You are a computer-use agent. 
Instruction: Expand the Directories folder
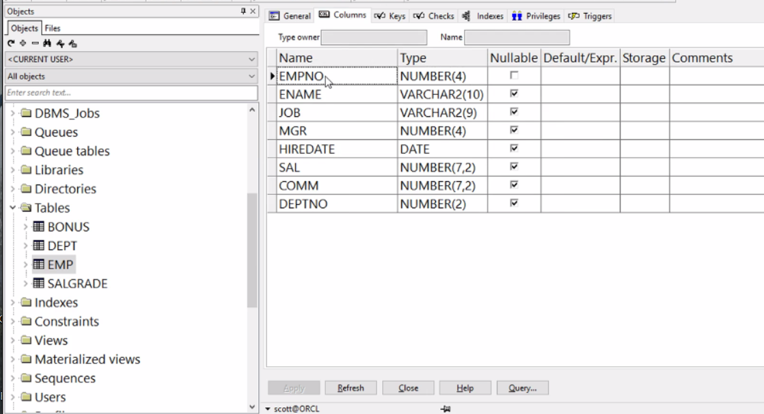(13, 189)
